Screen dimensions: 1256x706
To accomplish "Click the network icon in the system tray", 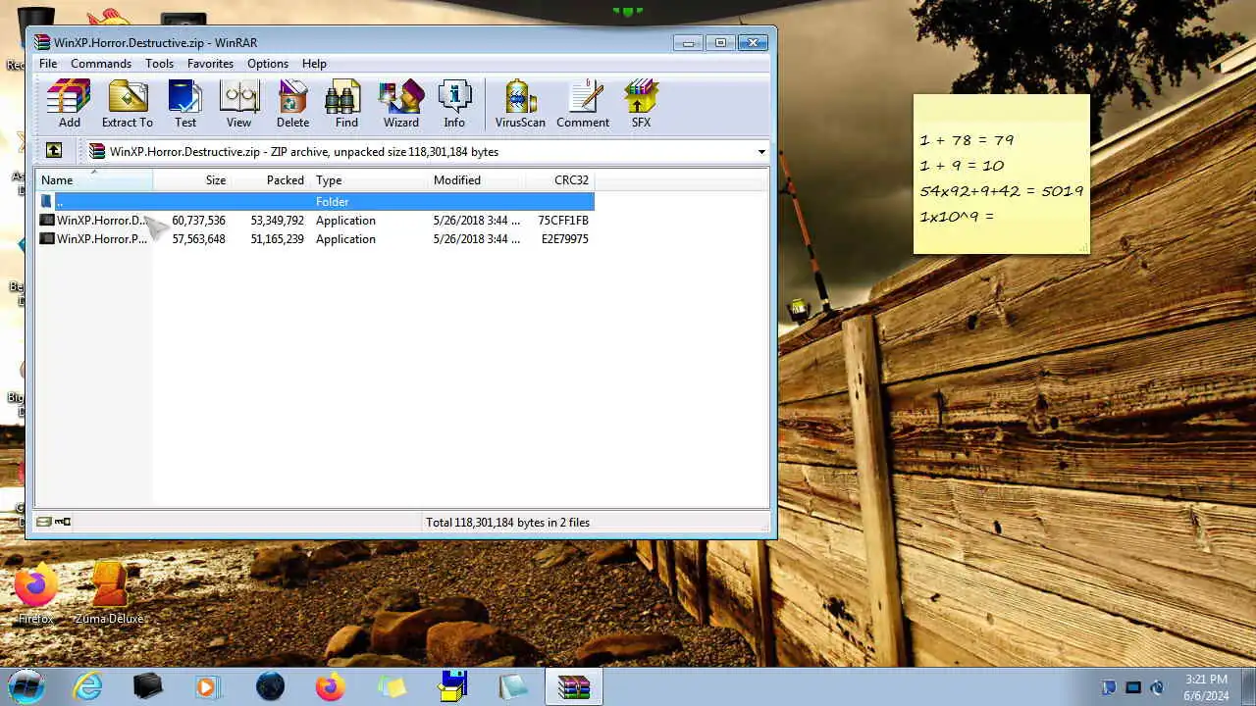I will (1133, 687).
